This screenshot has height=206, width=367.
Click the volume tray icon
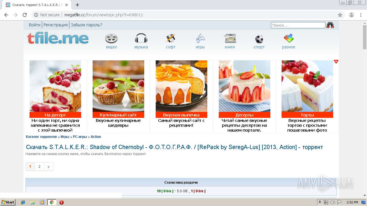point(333,202)
